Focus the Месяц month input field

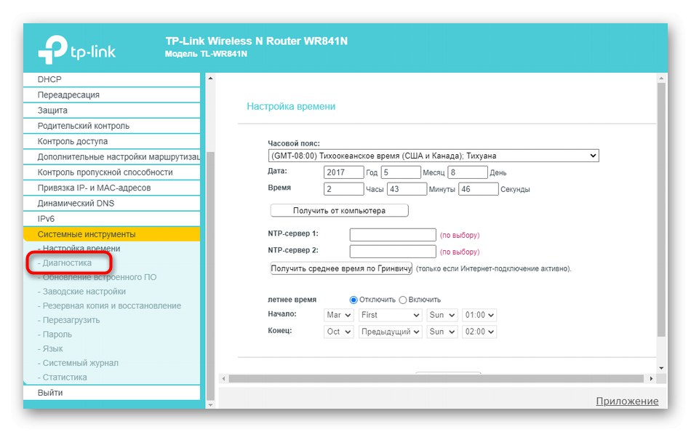(x=401, y=172)
